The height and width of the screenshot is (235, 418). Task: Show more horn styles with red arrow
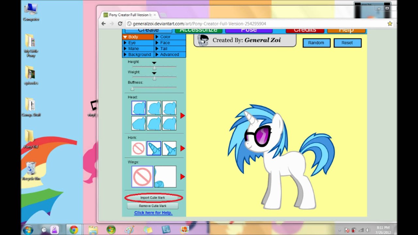point(183,149)
